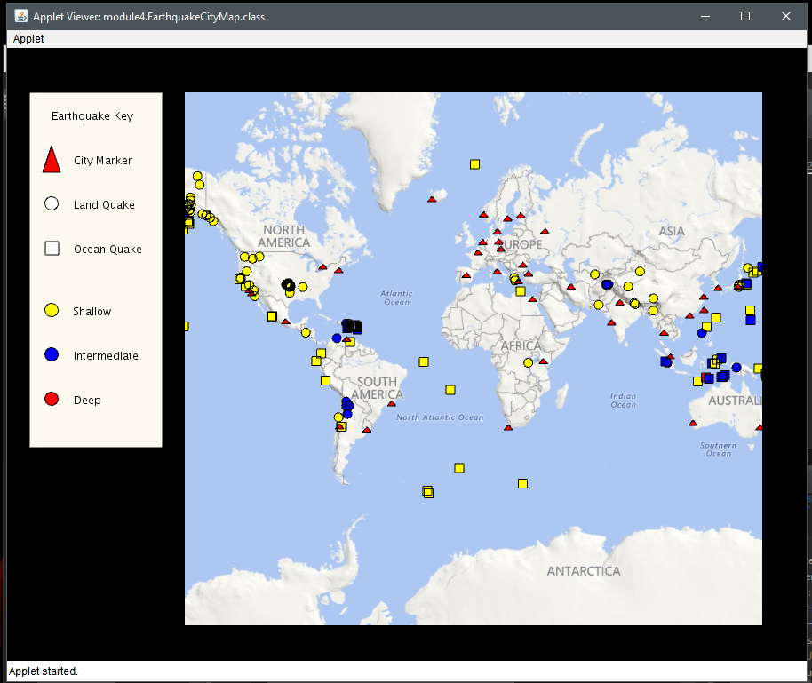This screenshot has height=683, width=812.
Task: Click a yellow shallow quake circle near Alaska
Action: (197, 177)
